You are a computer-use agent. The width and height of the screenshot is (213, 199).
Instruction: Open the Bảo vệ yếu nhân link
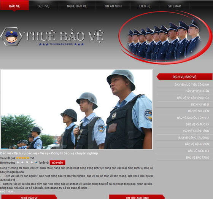pos(197,91)
